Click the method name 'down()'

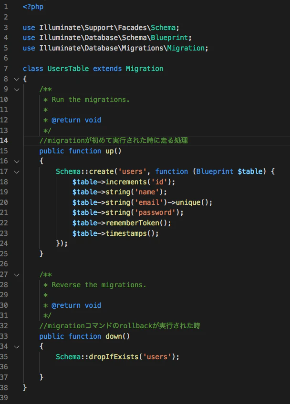point(117,336)
